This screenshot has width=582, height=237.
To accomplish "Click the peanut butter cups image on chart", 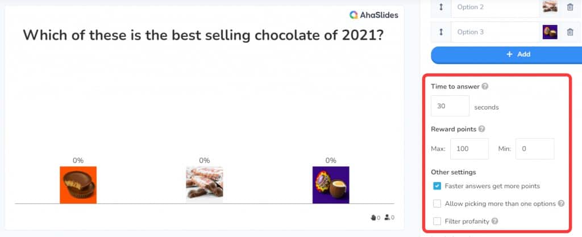I will [x=78, y=184].
